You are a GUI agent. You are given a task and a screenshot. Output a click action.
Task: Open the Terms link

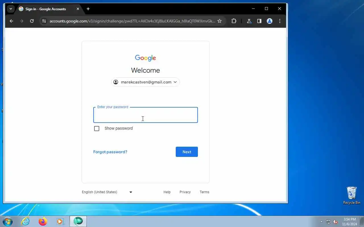coord(204,192)
